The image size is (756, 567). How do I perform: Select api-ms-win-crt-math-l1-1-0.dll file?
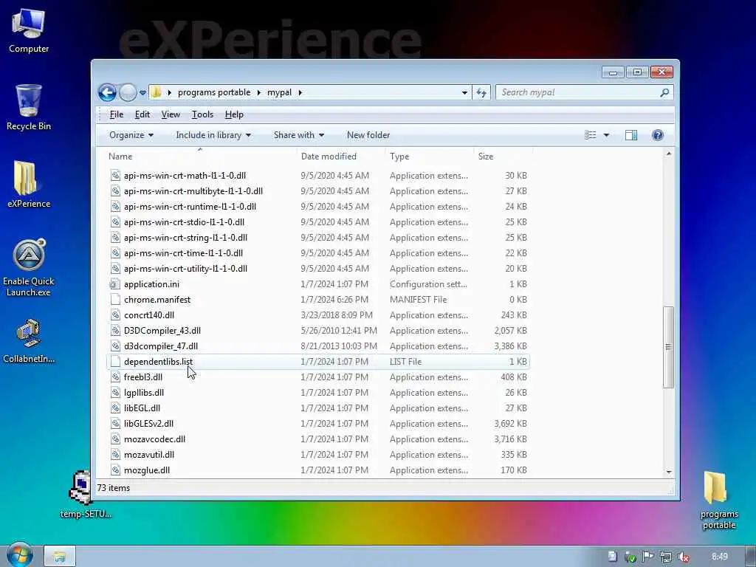[318, 176]
